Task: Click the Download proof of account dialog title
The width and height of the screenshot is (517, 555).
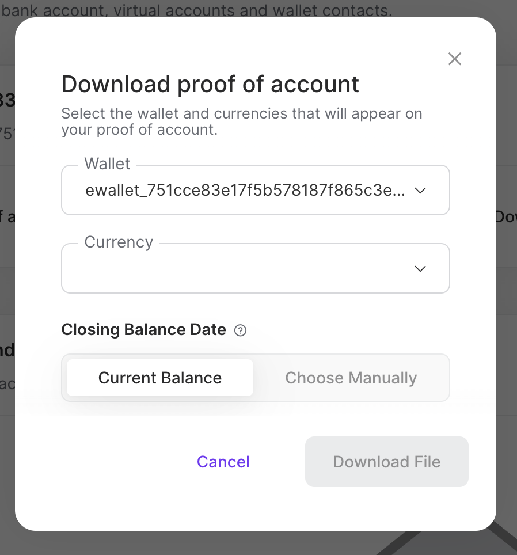Action: [210, 84]
